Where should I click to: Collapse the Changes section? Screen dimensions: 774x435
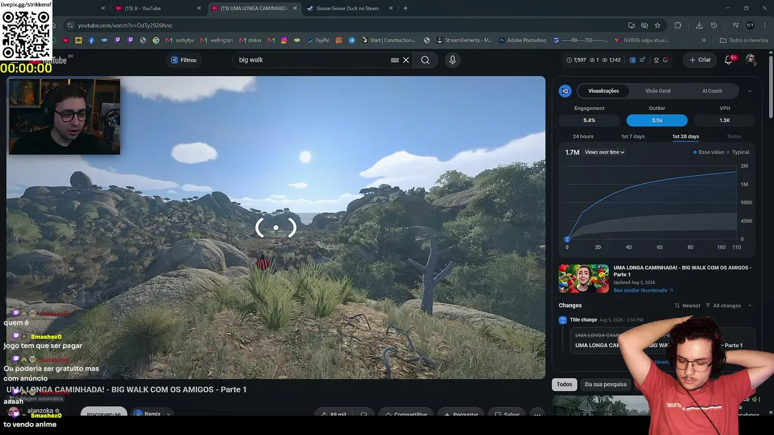(750, 306)
